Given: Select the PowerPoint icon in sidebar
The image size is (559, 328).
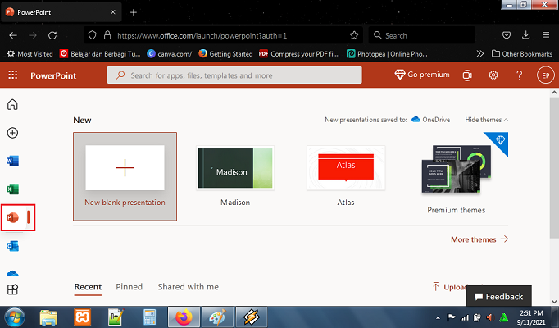Looking at the screenshot, I should pyautogui.click(x=12, y=217).
